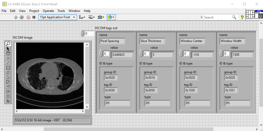Select the Oval ROI tool

point(8,96)
